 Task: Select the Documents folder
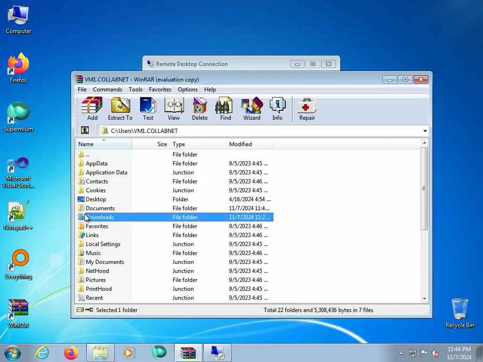click(x=175, y=208)
